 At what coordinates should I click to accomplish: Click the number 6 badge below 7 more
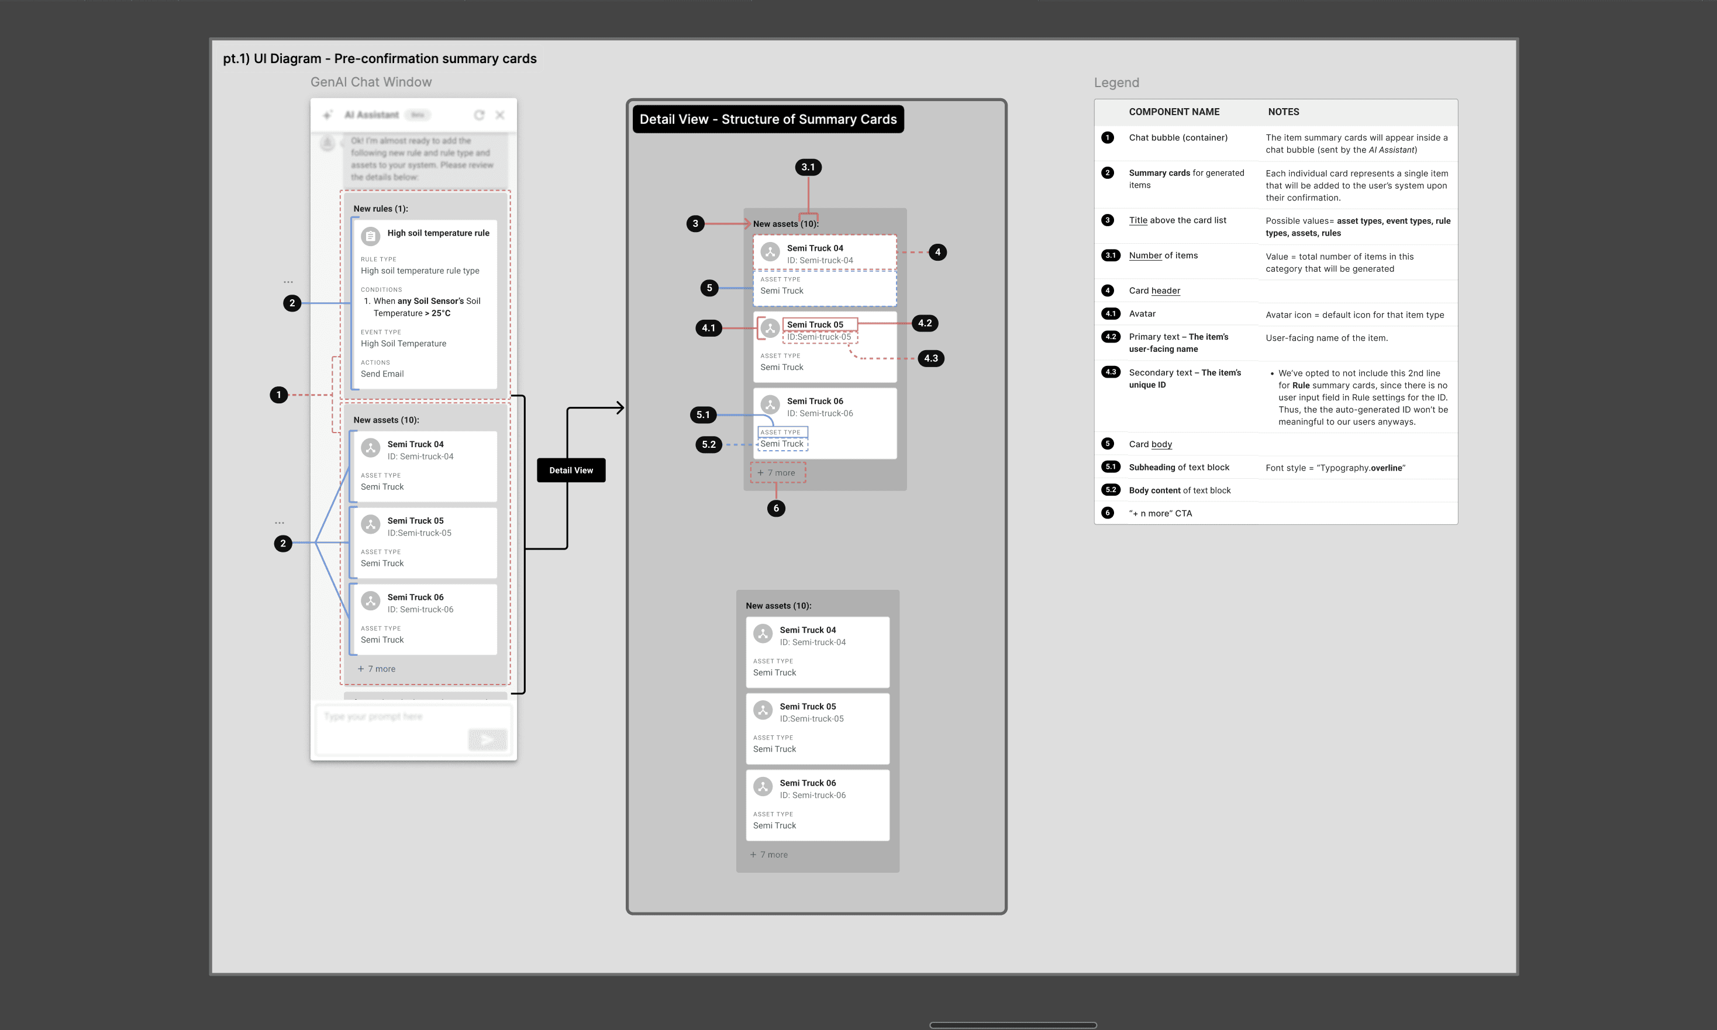[x=776, y=509]
